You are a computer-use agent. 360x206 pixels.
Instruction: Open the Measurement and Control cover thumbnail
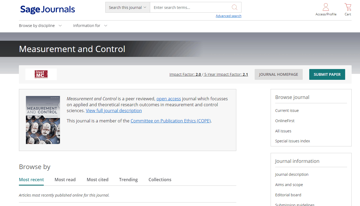(43, 120)
